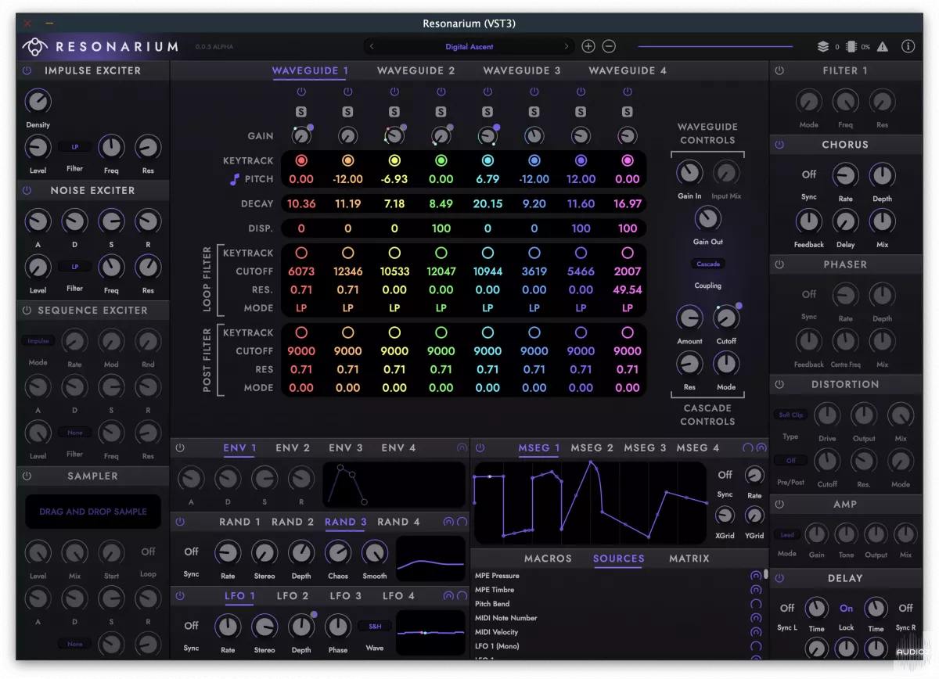Click Impulse Exciter Density knob
This screenshot has width=939, height=679.
coord(38,101)
